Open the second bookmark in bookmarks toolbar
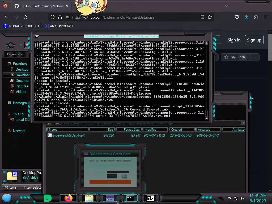This screenshot has height=204, width=272. point(59,26)
